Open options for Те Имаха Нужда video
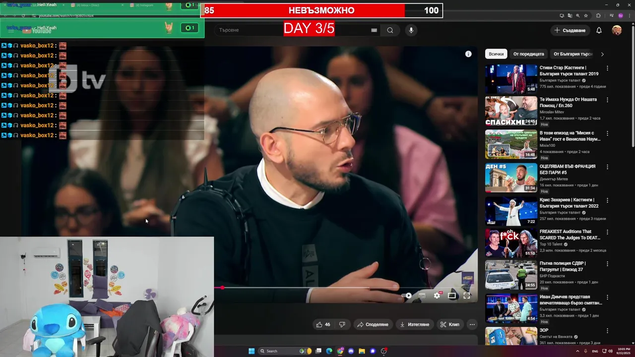 tap(607, 100)
